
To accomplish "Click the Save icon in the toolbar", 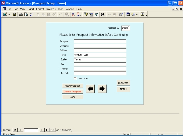I will point(14,15).
